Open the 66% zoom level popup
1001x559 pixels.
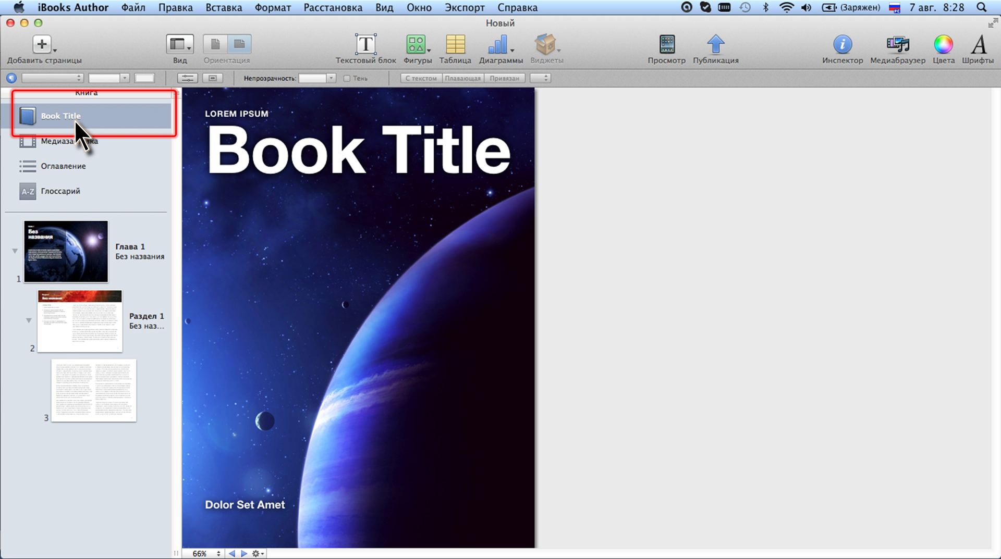(x=206, y=553)
